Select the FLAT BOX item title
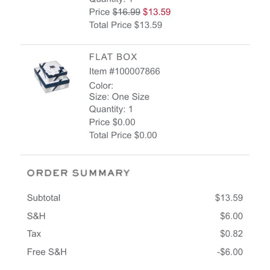This screenshot has height=270, width=270. click(113, 57)
